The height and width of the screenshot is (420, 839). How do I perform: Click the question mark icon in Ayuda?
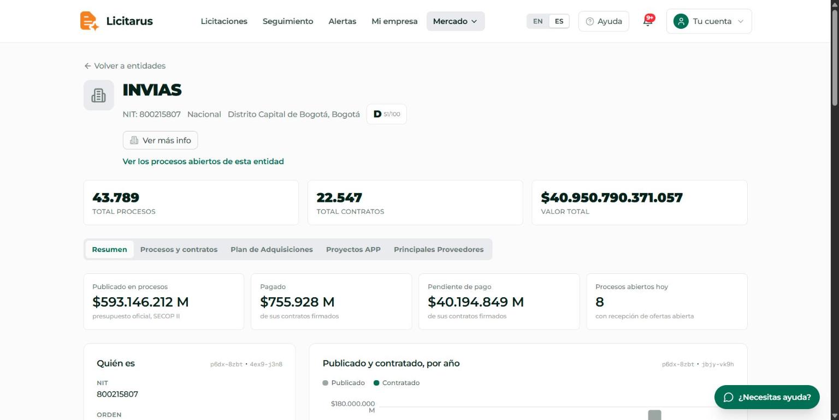(589, 21)
